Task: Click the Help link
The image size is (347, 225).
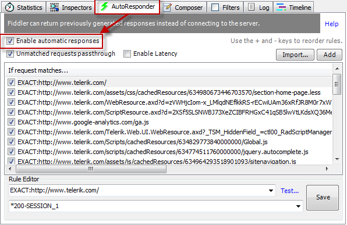Action: pos(331,24)
